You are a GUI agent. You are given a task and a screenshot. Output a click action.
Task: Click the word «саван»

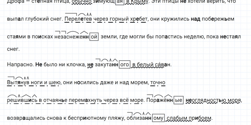pyautogui.click(x=163, y=65)
